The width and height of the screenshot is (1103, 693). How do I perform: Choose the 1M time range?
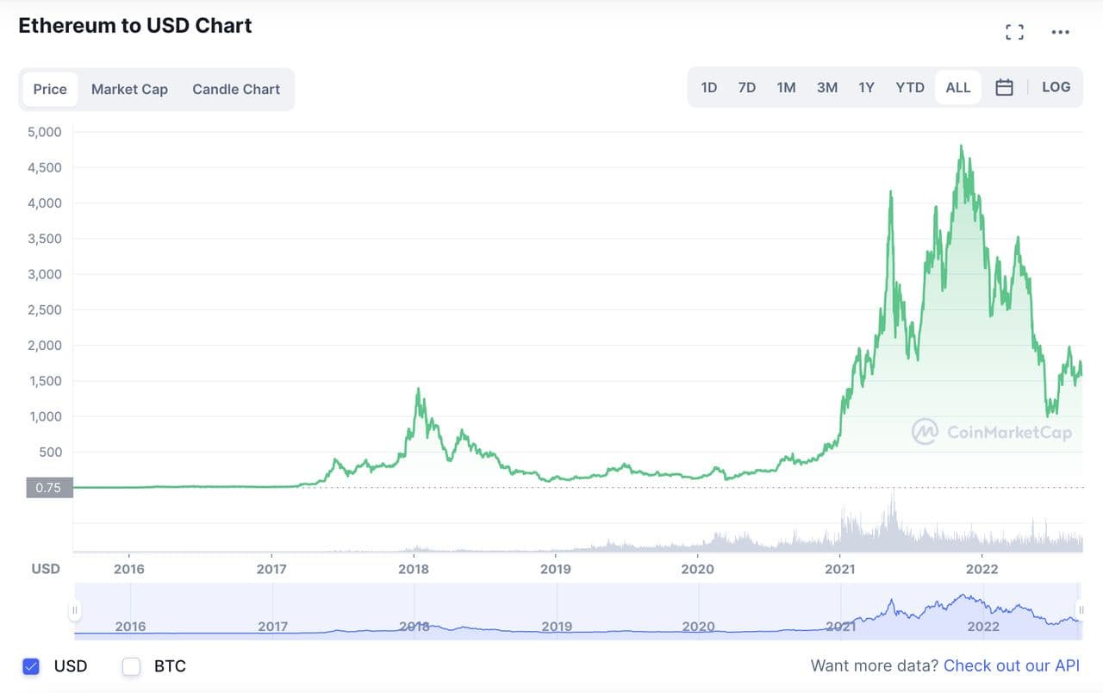[786, 88]
